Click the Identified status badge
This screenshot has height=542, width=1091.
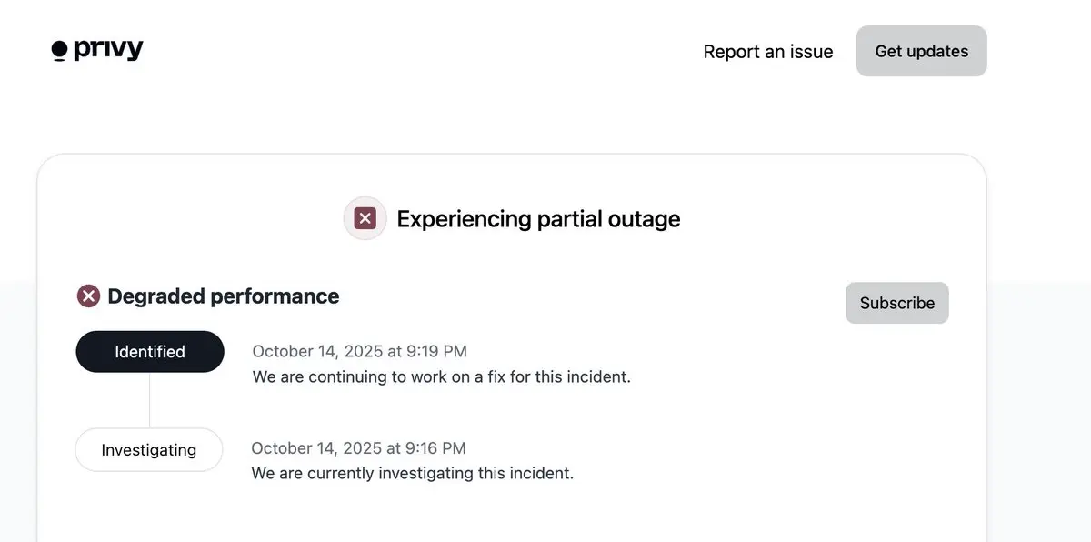click(150, 352)
